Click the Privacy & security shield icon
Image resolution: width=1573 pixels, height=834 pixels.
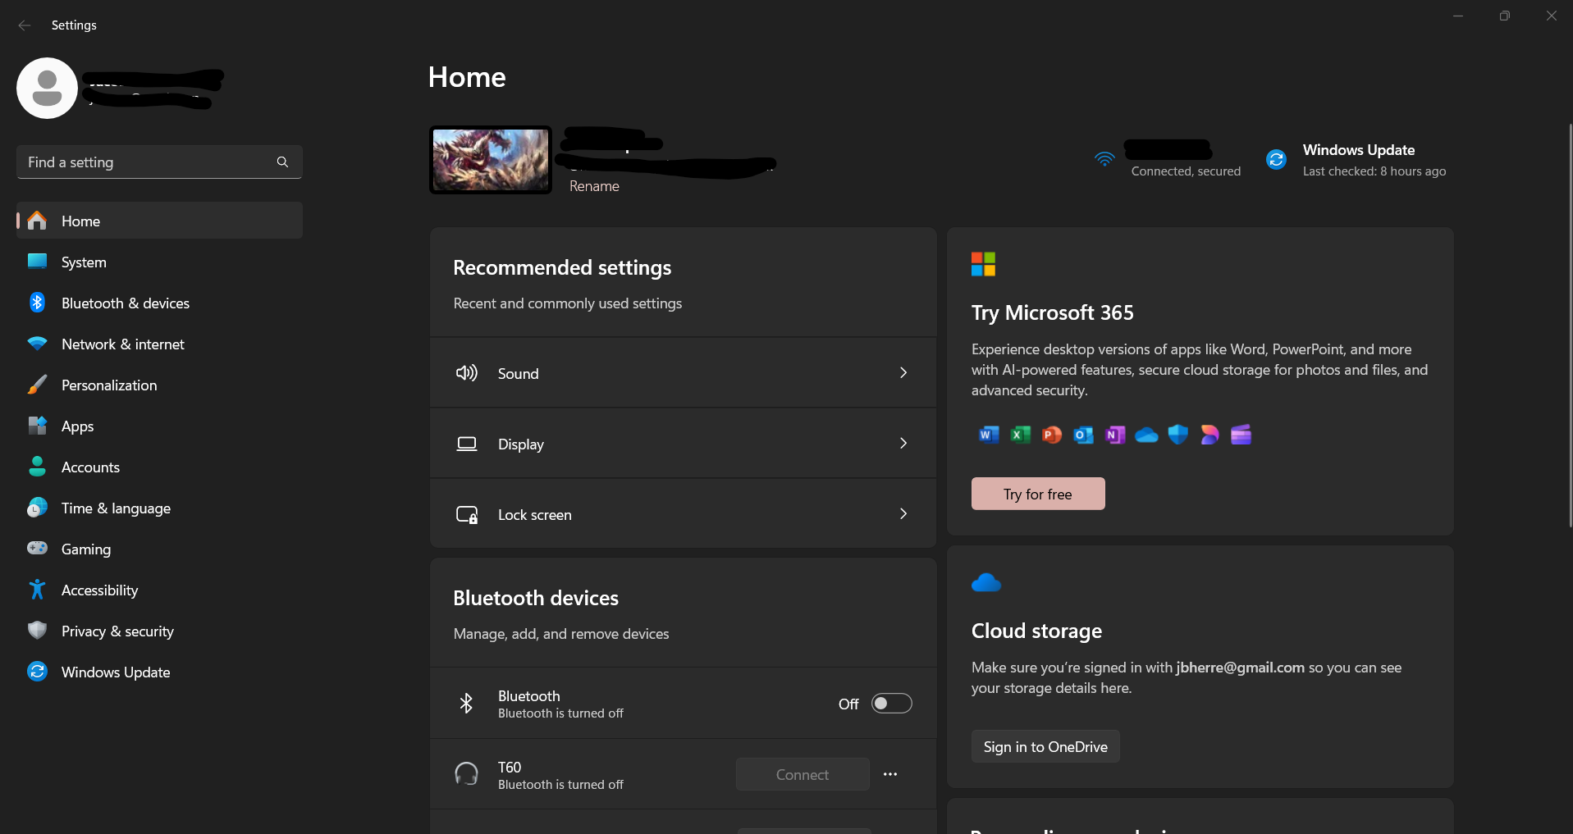(37, 631)
